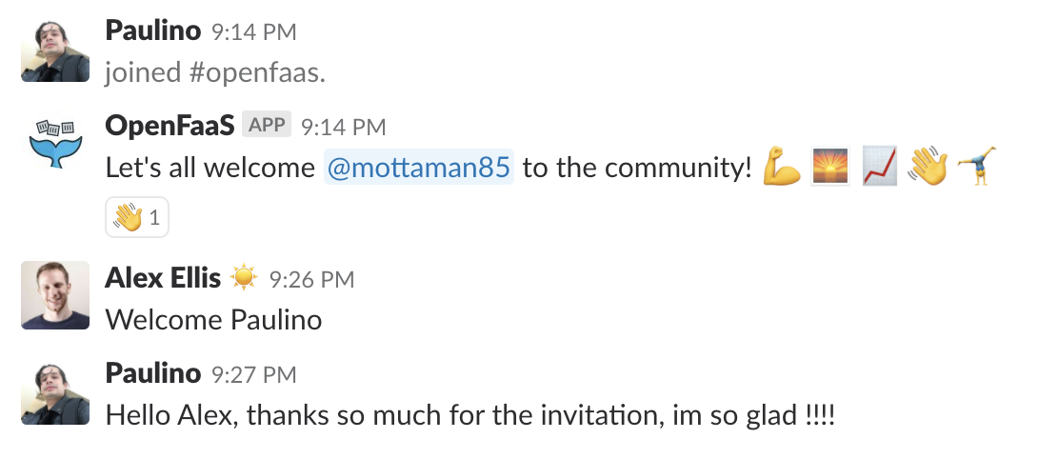
Task: Click Paulino's avatar beside the 9:27 PM message
Action: pos(55,392)
